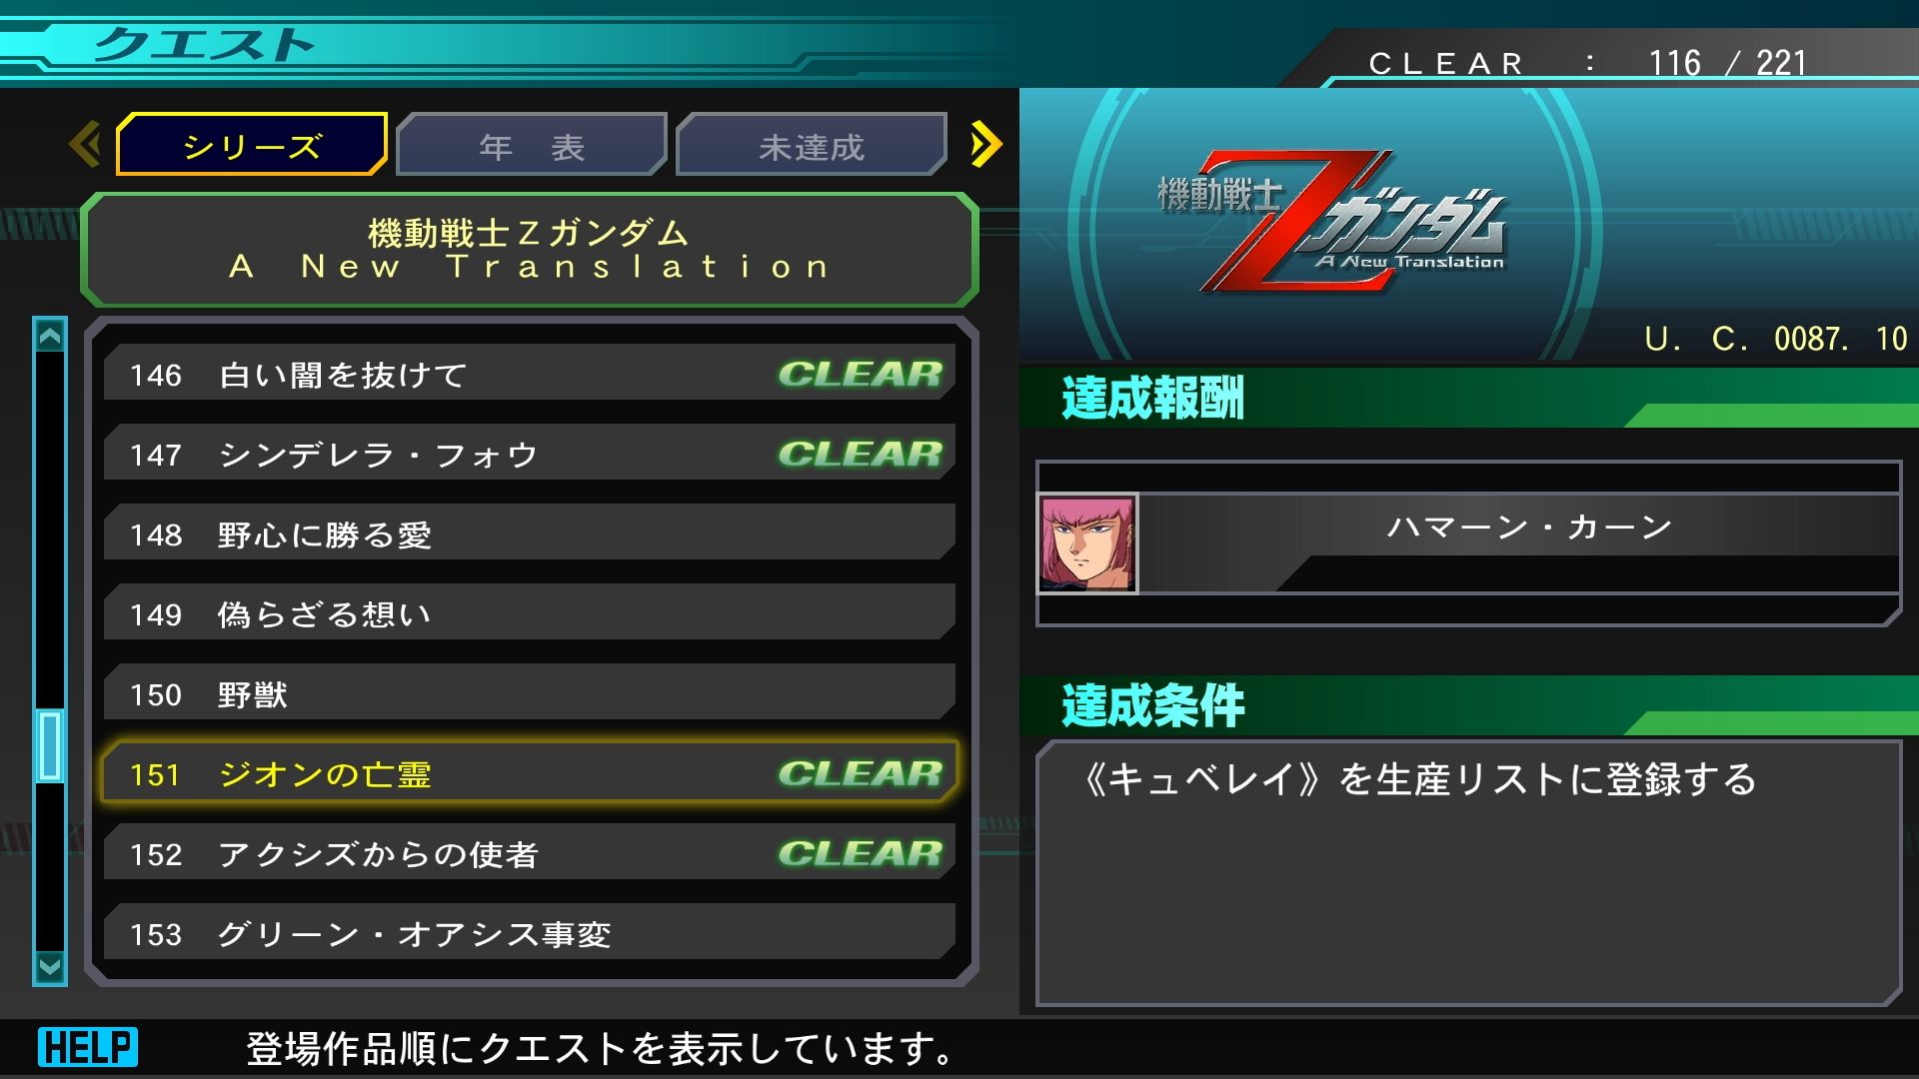Choose quest 152 アクシズからの使者
This screenshot has width=1919, height=1079.
pyautogui.click(x=530, y=852)
